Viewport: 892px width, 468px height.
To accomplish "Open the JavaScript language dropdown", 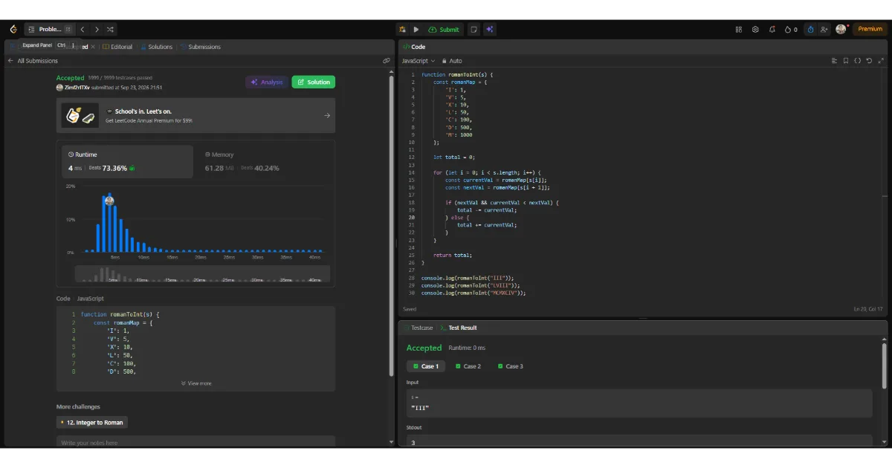I will click(418, 61).
